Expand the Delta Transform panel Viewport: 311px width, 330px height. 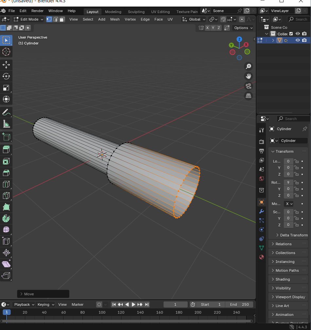coord(292,235)
